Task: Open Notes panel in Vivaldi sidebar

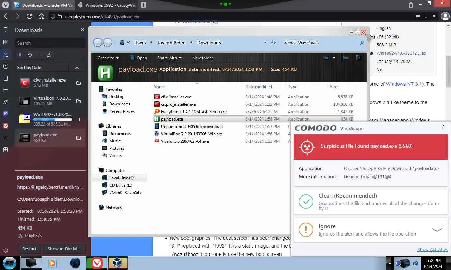Action: [x=6, y=78]
